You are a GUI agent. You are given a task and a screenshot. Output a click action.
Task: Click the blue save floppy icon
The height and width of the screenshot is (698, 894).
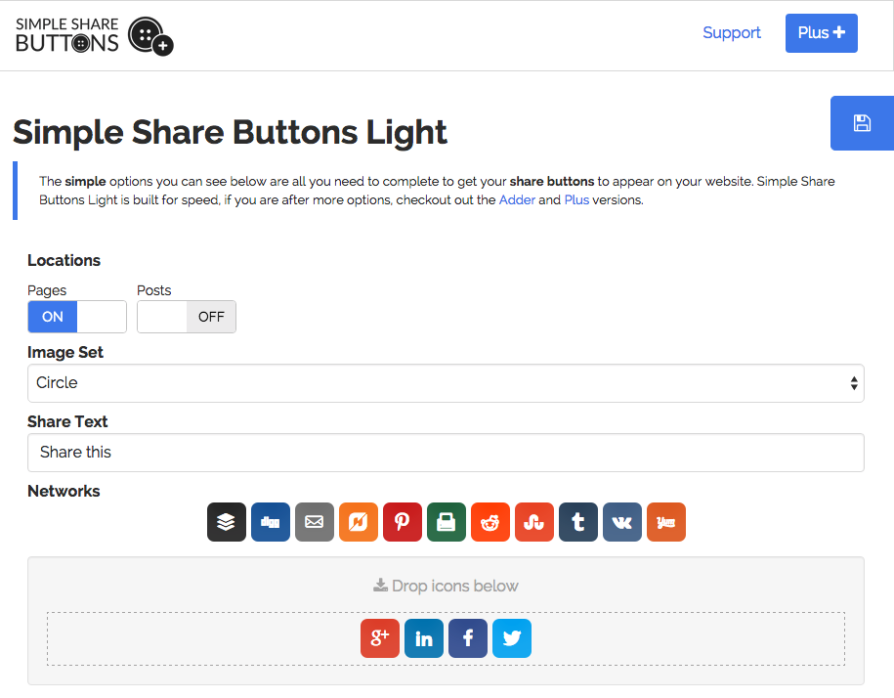click(x=862, y=123)
